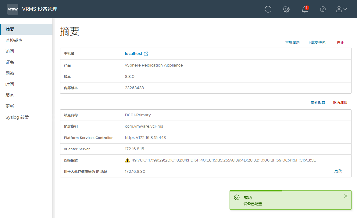
Task: Open settings gear icon
Action: (x=286, y=9)
